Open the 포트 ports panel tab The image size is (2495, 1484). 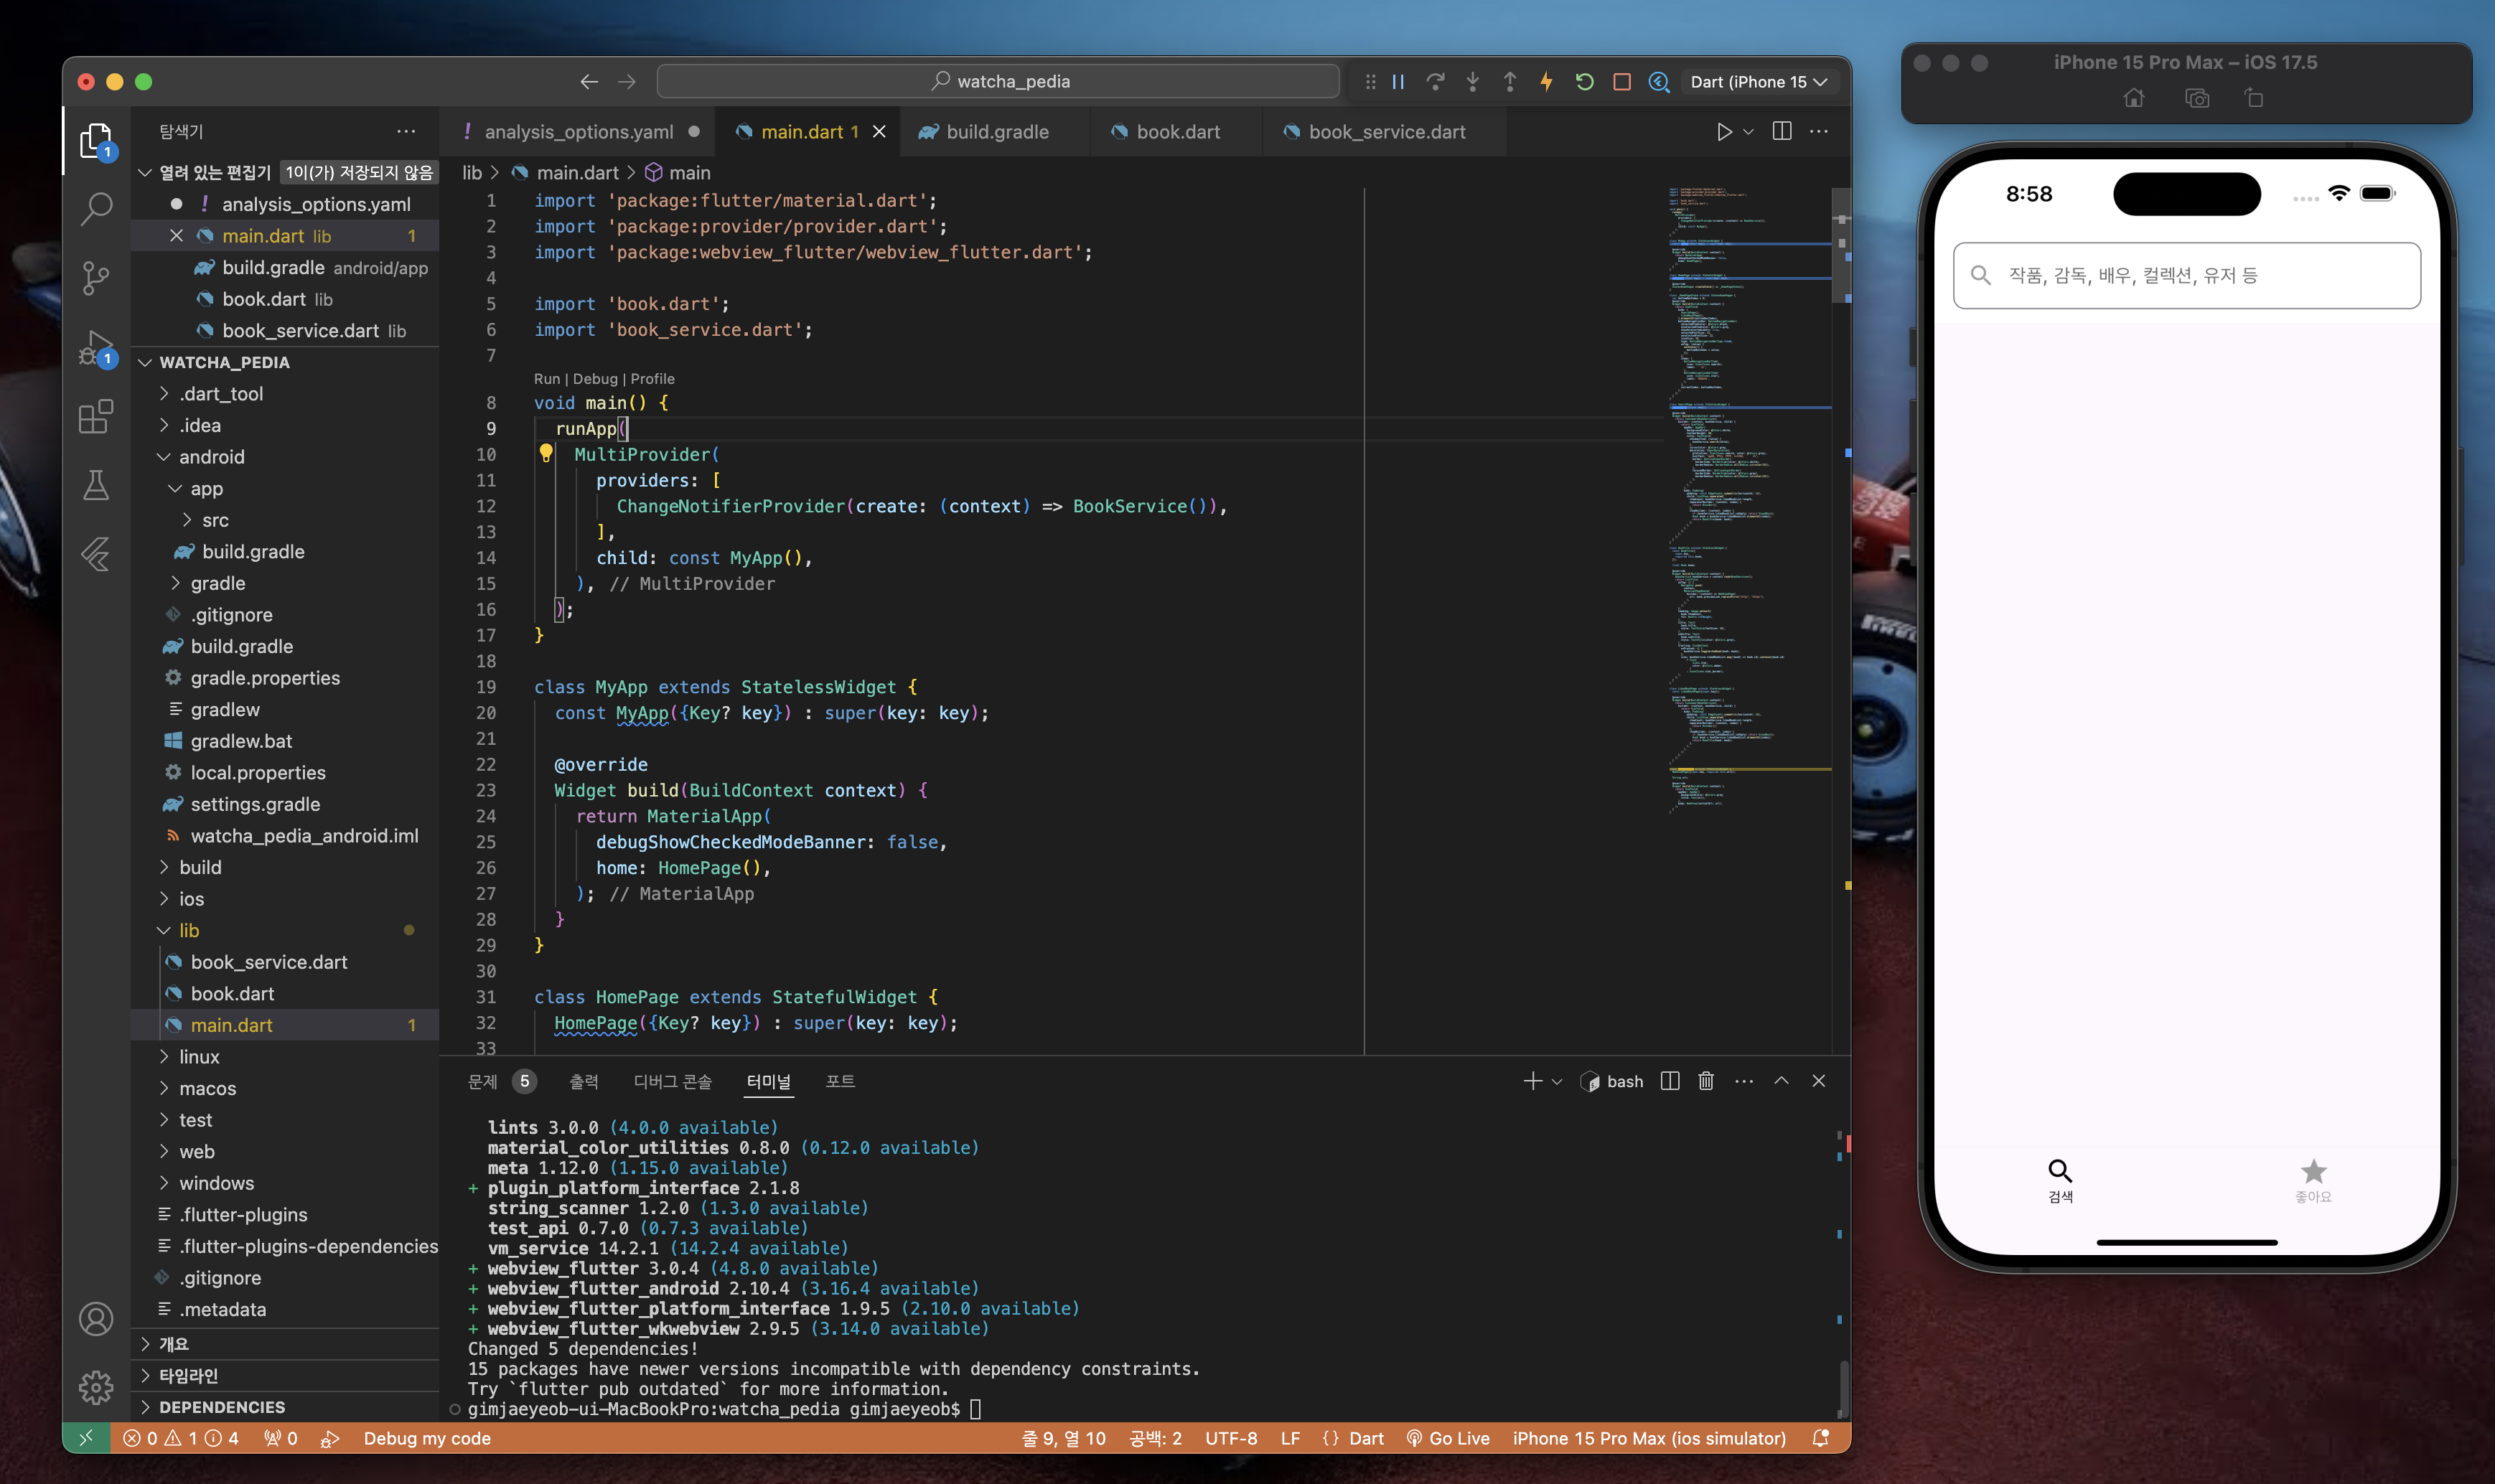click(x=840, y=1081)
